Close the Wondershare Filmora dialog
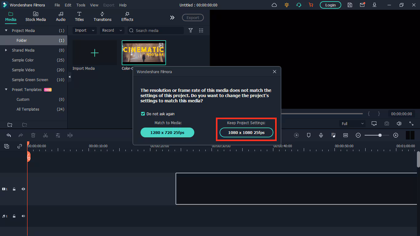Viewport: 420px width, 236px height. pos(275,72)
